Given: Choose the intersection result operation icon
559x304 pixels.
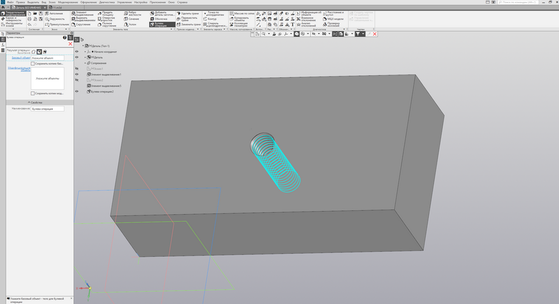Looking at the screenshot, I should 45,52.
